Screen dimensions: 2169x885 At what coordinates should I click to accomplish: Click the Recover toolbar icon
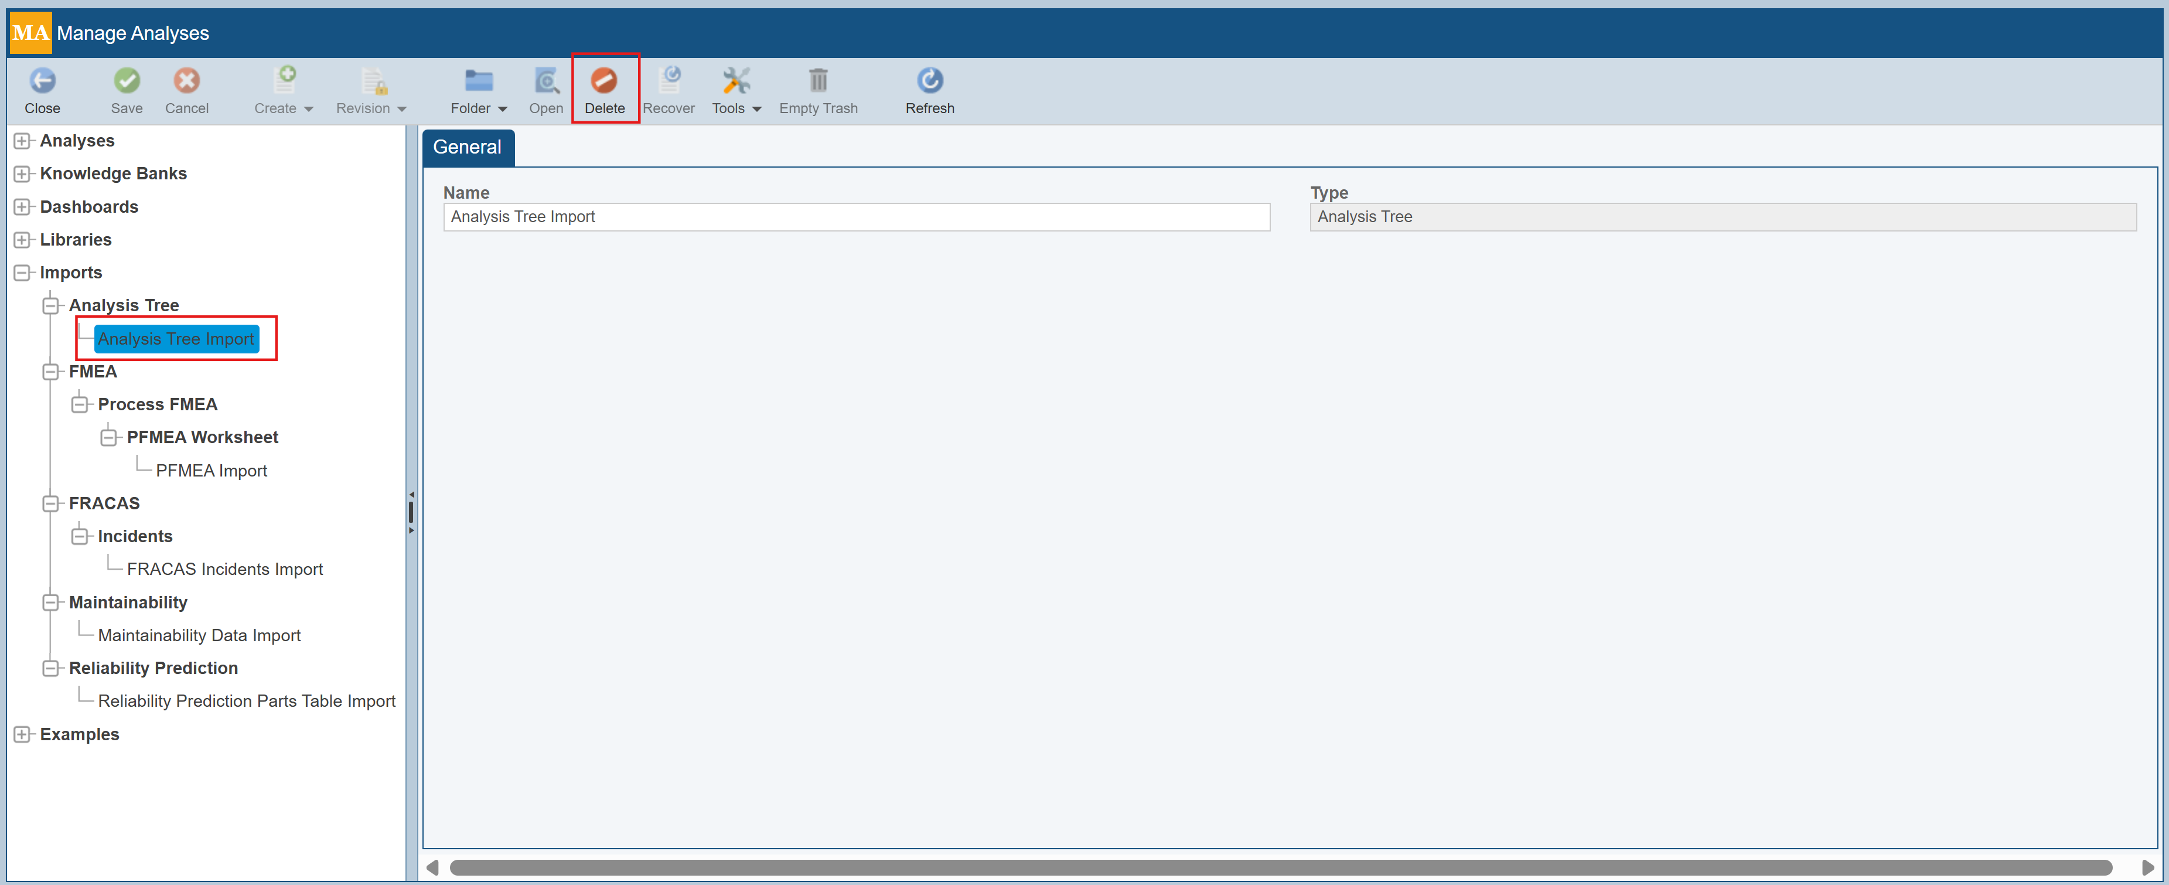[x=670, y=81]
